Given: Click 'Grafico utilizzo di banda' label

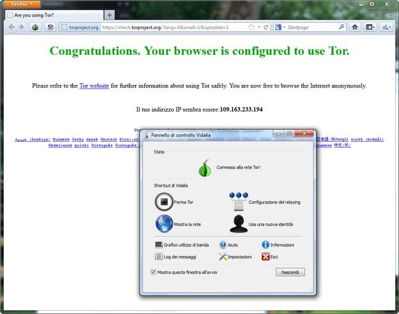Looking at the screenshot, I should click(186, 245).
